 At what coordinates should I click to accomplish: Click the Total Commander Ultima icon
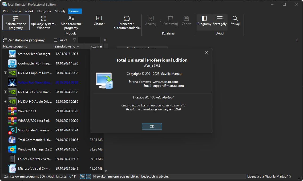tap(12, 140)
